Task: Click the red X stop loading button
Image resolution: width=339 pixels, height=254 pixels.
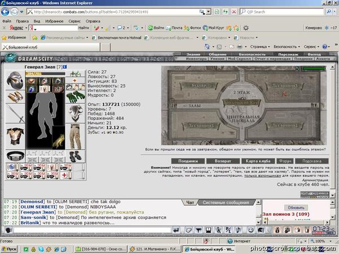Action: [x=234, y=12]
